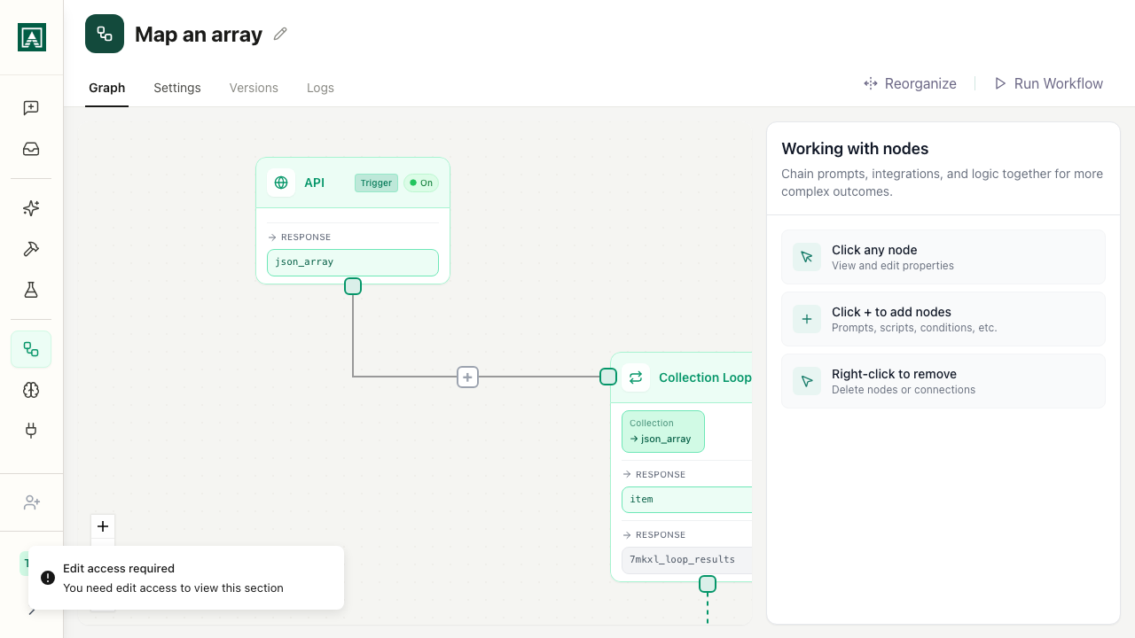Click the 'Click + to add nodes' card
The width and height of the screenshot is (1135, 638).
pos(943,319)
